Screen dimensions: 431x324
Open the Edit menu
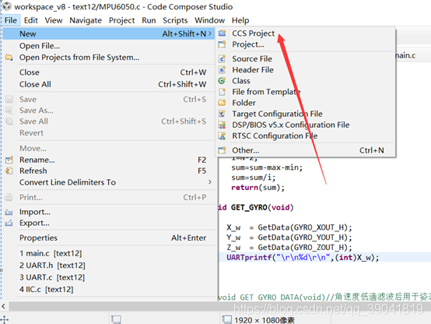(x=31, y=20)
